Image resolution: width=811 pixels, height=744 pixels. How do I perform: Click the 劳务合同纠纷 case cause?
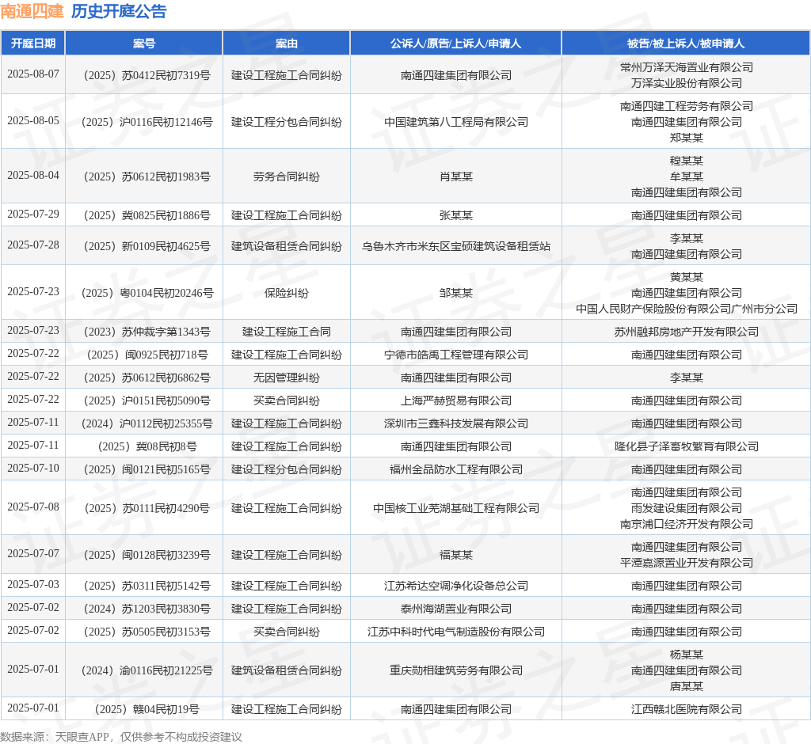(x=286, y=177)
